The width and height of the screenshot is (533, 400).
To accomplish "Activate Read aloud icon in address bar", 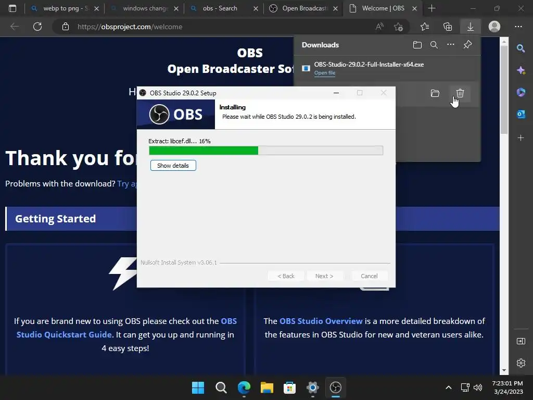I will point(379,27).
